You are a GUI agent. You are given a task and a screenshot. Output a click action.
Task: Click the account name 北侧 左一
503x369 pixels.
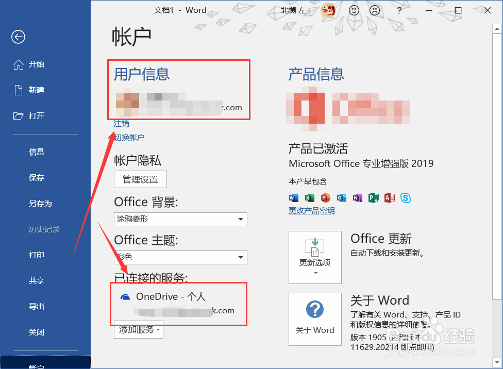pyautogui.click(x=297, y=10)
